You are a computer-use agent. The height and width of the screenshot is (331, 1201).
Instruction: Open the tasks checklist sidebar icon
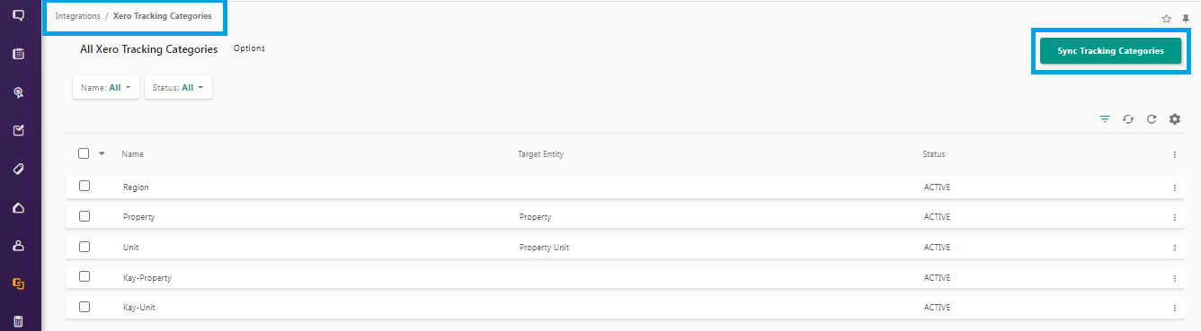click(x=18, y=131)
